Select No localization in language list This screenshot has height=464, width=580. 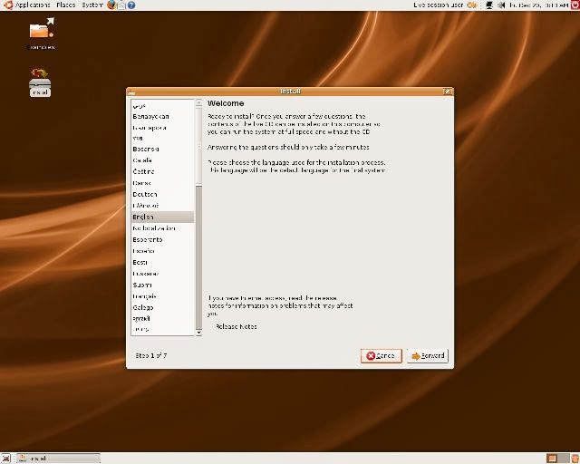[x=162, y=228]
